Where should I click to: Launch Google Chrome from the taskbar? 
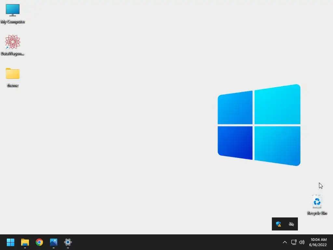(x=39, y=242)
